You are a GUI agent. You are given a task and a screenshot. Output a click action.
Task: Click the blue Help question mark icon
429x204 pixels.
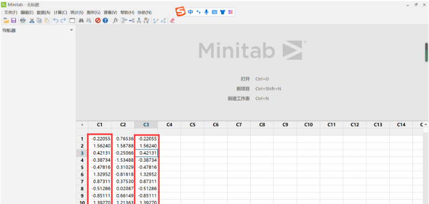106,20
